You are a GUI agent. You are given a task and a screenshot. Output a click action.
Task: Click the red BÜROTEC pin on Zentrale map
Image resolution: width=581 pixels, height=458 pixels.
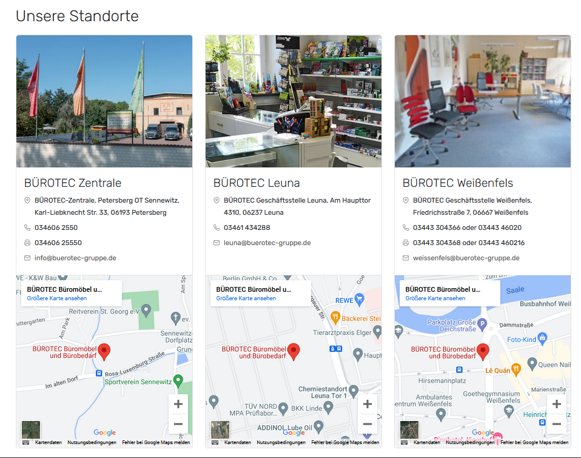click(104, 351)
